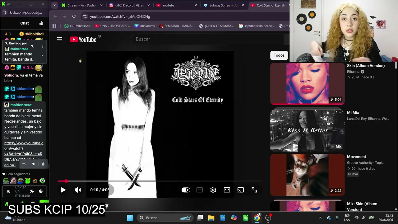Open the chat shield moderation icon
Viewport: 398px width, 224px height.
pyautogui.click(x=8, y=191)
